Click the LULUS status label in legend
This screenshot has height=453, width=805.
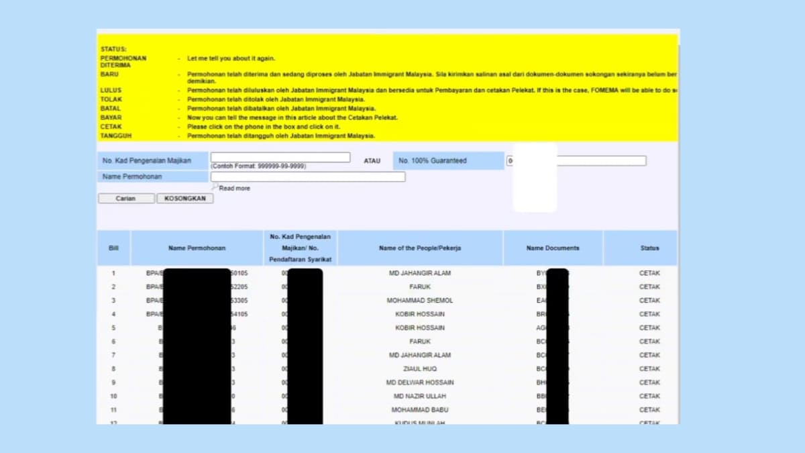pos(111,90)
